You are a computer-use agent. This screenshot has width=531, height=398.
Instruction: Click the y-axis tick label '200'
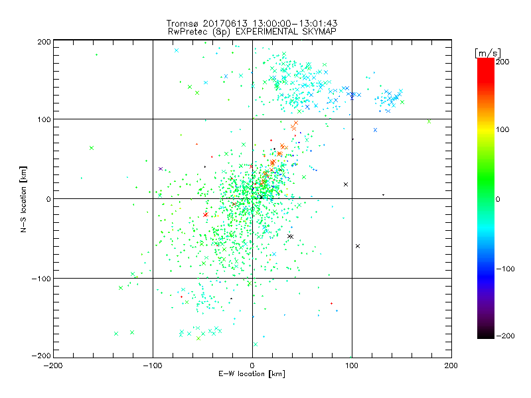click(44, 42)
